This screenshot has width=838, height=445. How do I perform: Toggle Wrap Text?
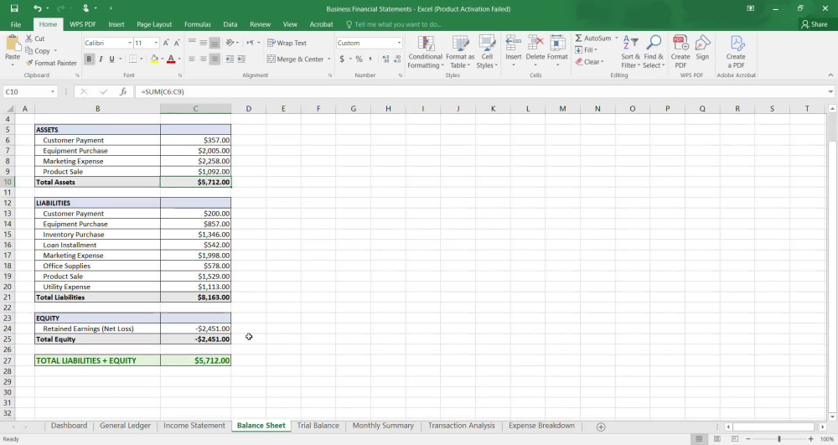point(287,43)
